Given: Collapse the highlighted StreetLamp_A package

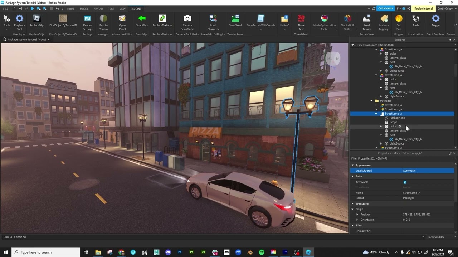Looking at the screenshot, I should [376, 114].
